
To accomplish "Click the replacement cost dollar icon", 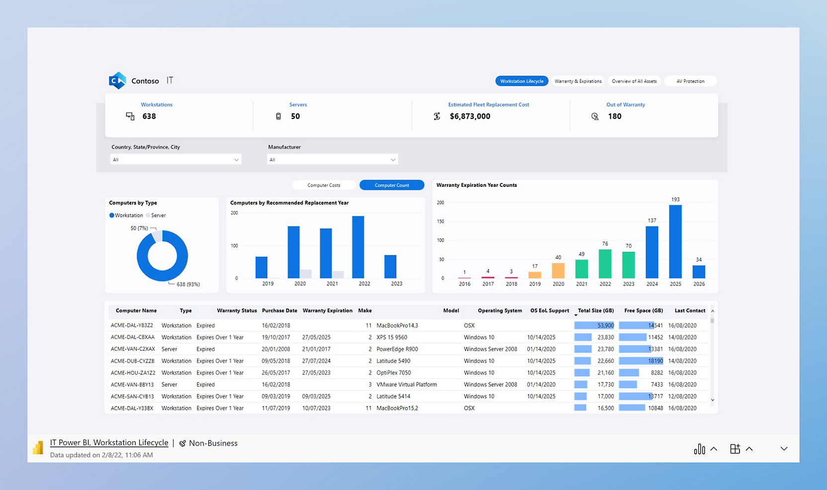I will pyautogui.click(x=437, y=116).
